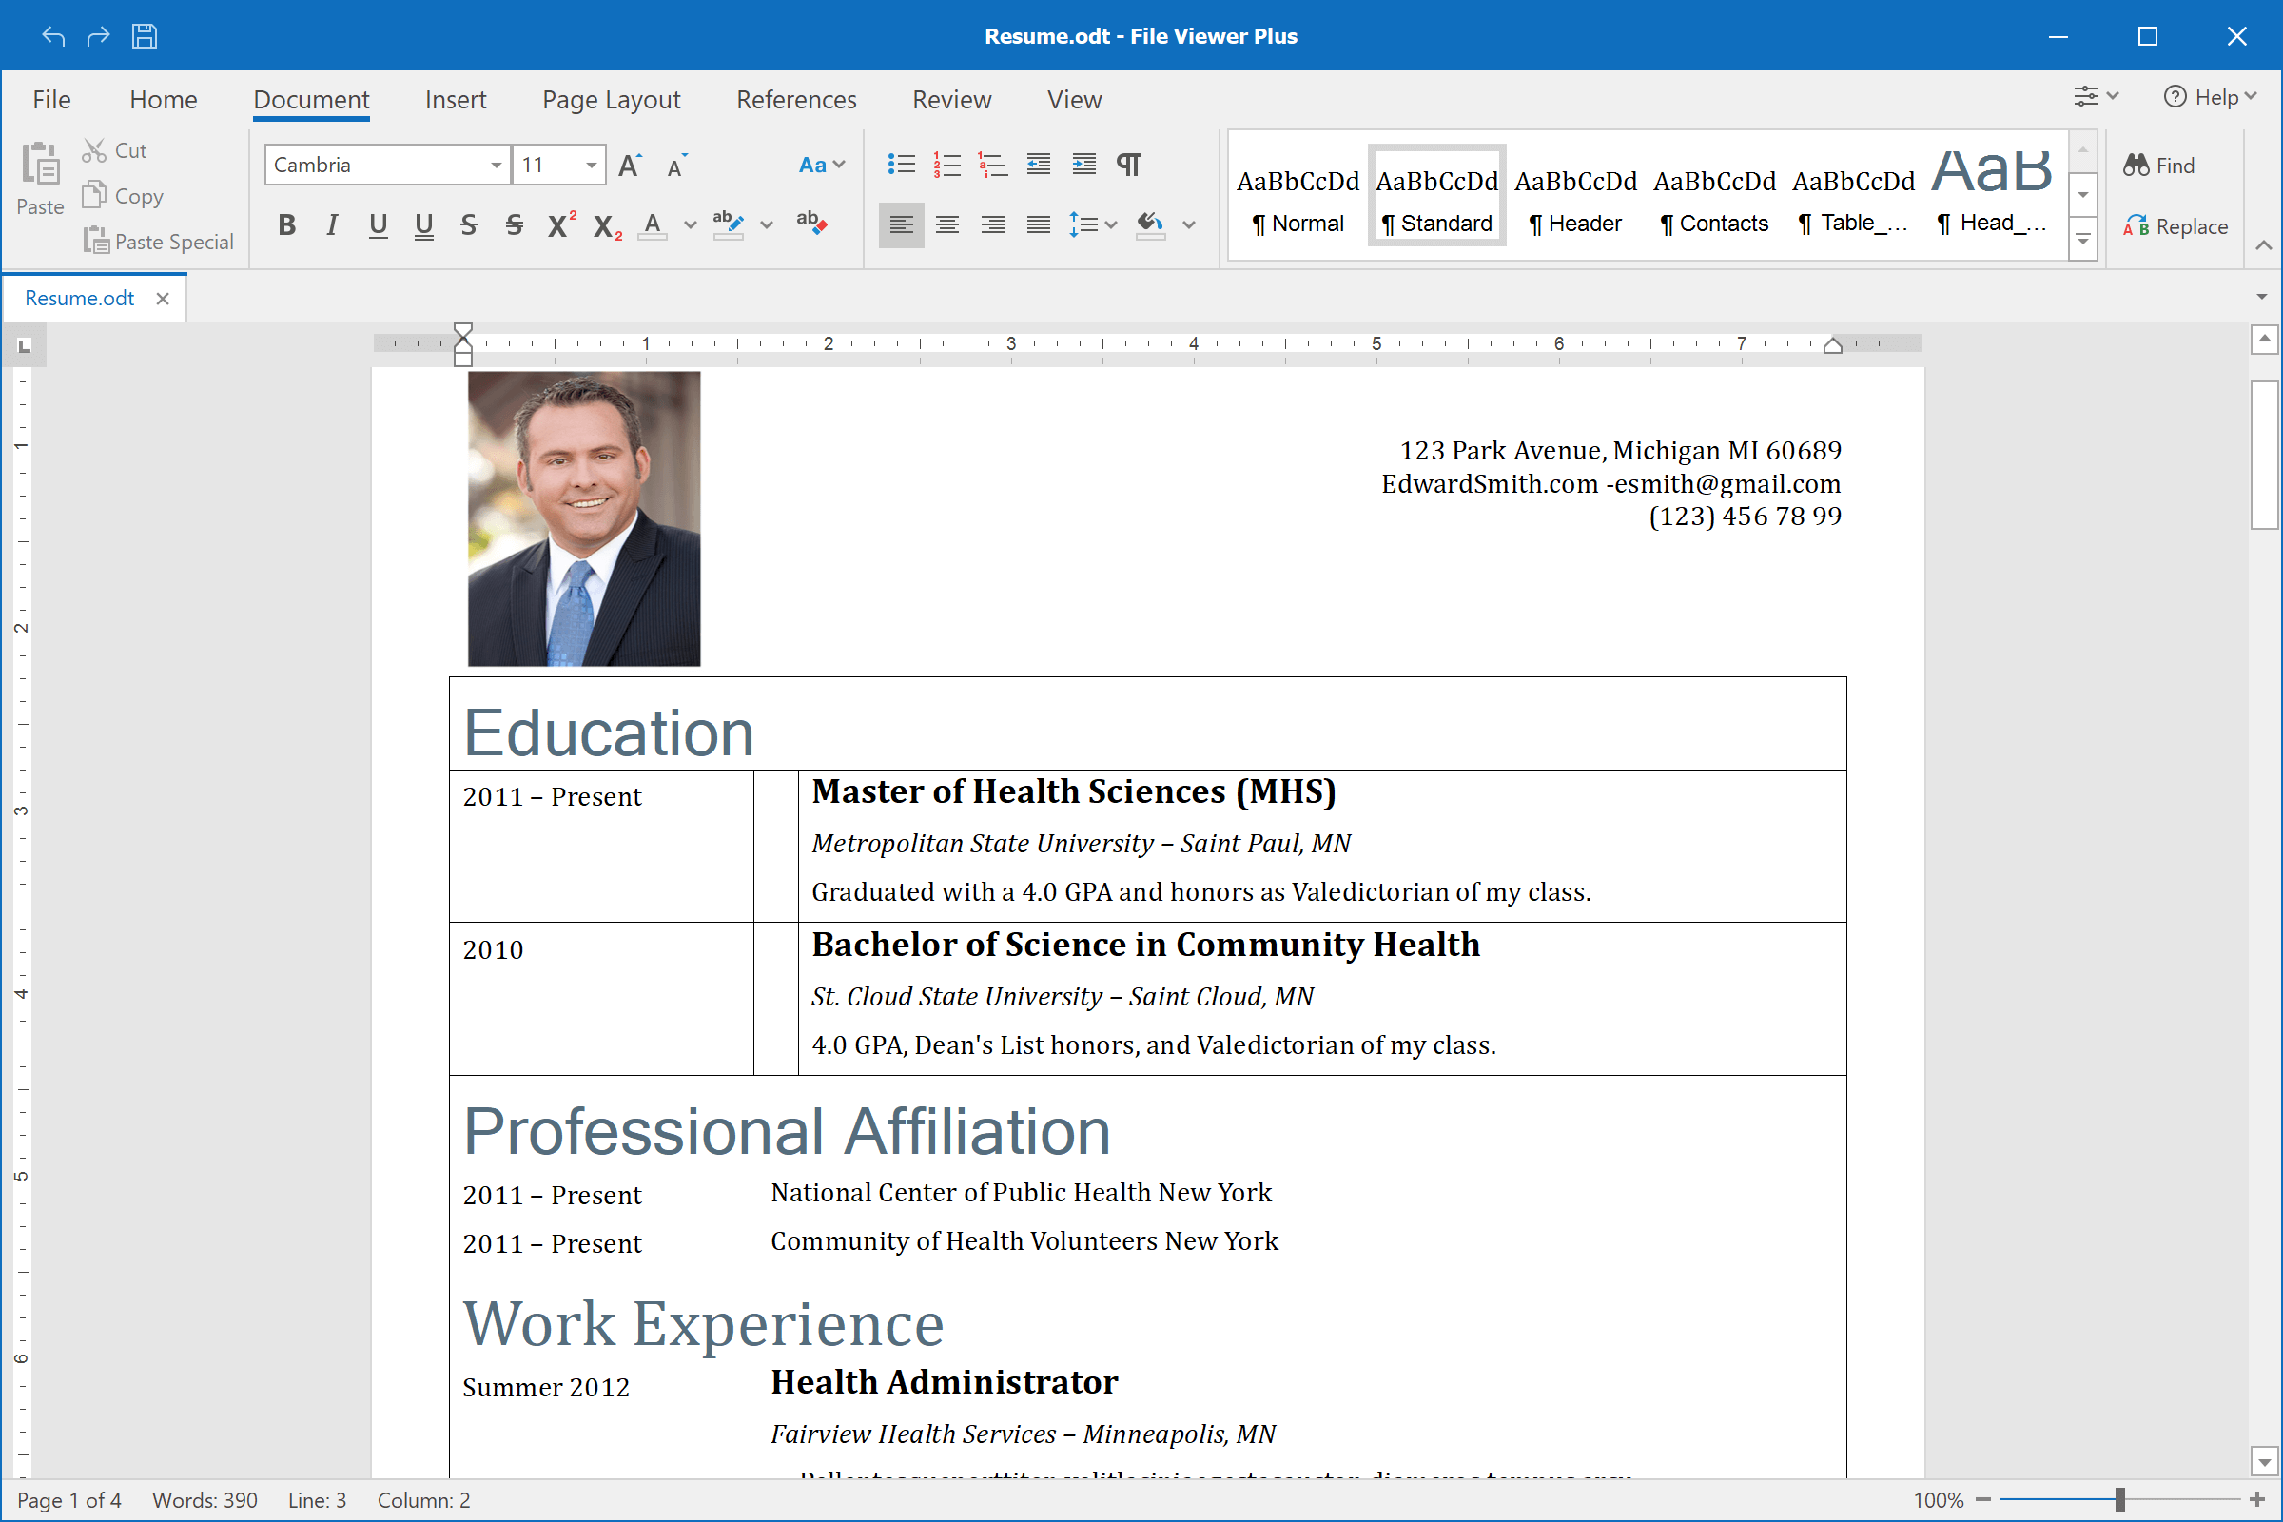Screen dimensions: 2283x1522
Task: Click the numbered list icon
Action: (945, 165)
